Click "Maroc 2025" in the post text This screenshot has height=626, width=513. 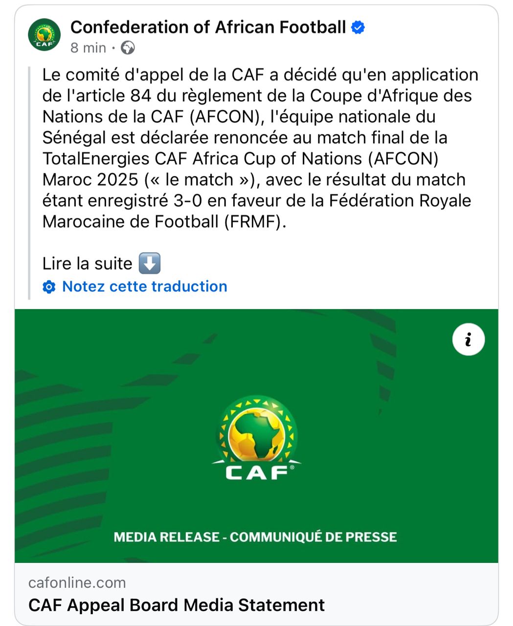(90, 180)
